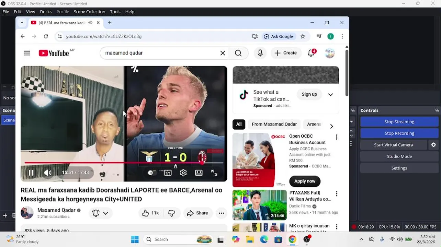Open the OBS Help menu
This screenshot has width=441, height=247.
(129, 12)
